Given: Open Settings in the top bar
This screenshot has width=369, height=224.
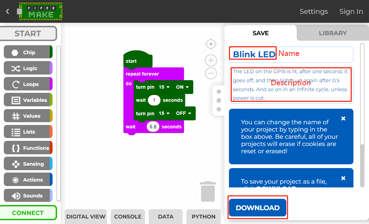Looking at the screenshot, I should (313, 11).
